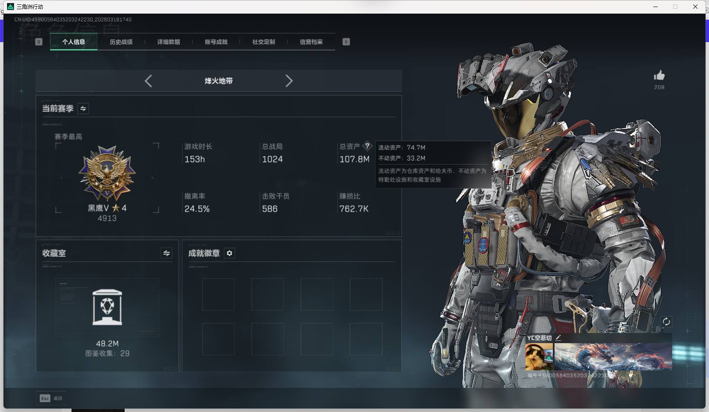The image size is (709, 412).
Task: Switch to the 历史战绩 tab
Action: point(121,42)
